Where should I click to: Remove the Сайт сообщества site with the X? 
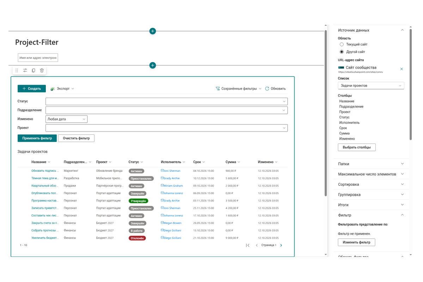click(401, 69)
